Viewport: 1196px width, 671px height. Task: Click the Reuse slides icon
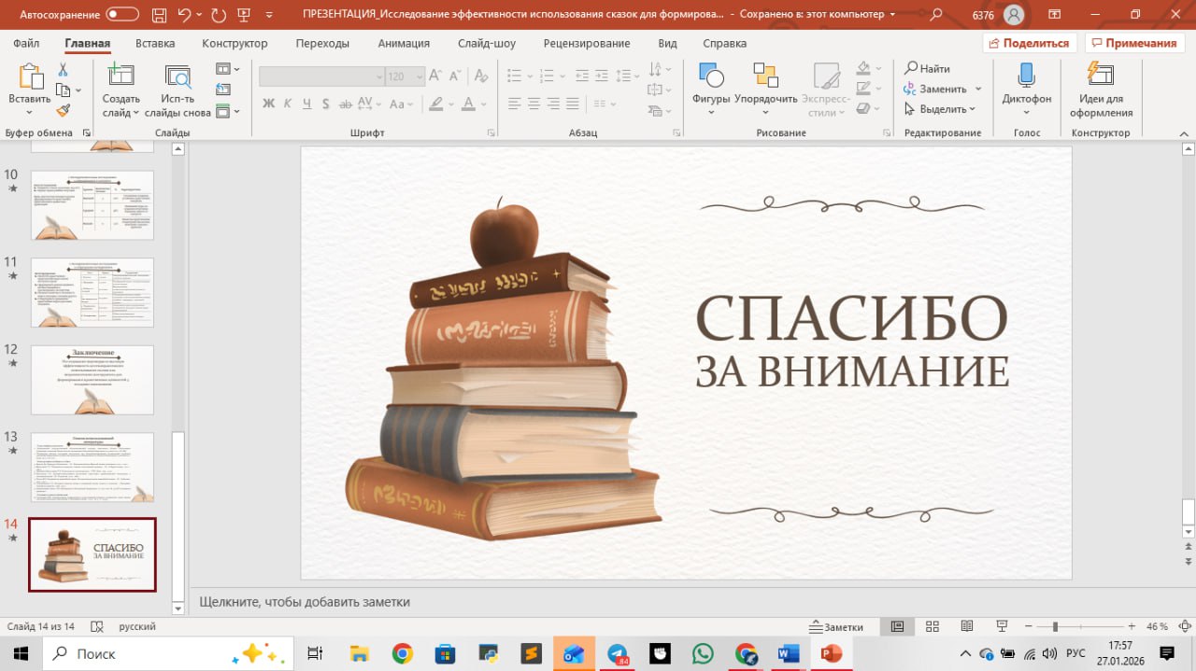tap(178, 77)
